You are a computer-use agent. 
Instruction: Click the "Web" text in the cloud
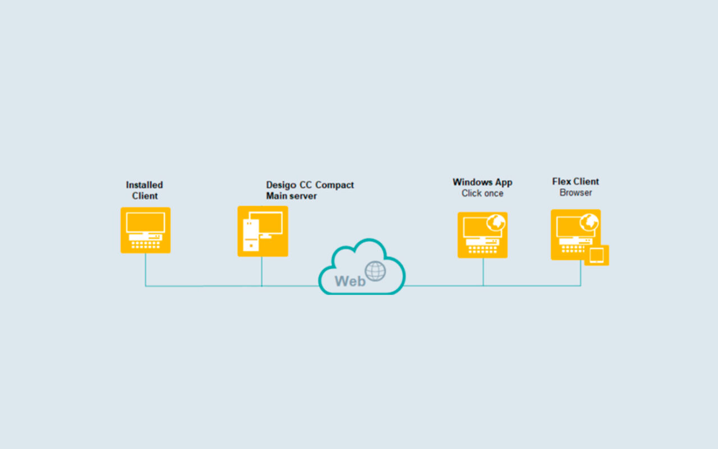[349, 281]
